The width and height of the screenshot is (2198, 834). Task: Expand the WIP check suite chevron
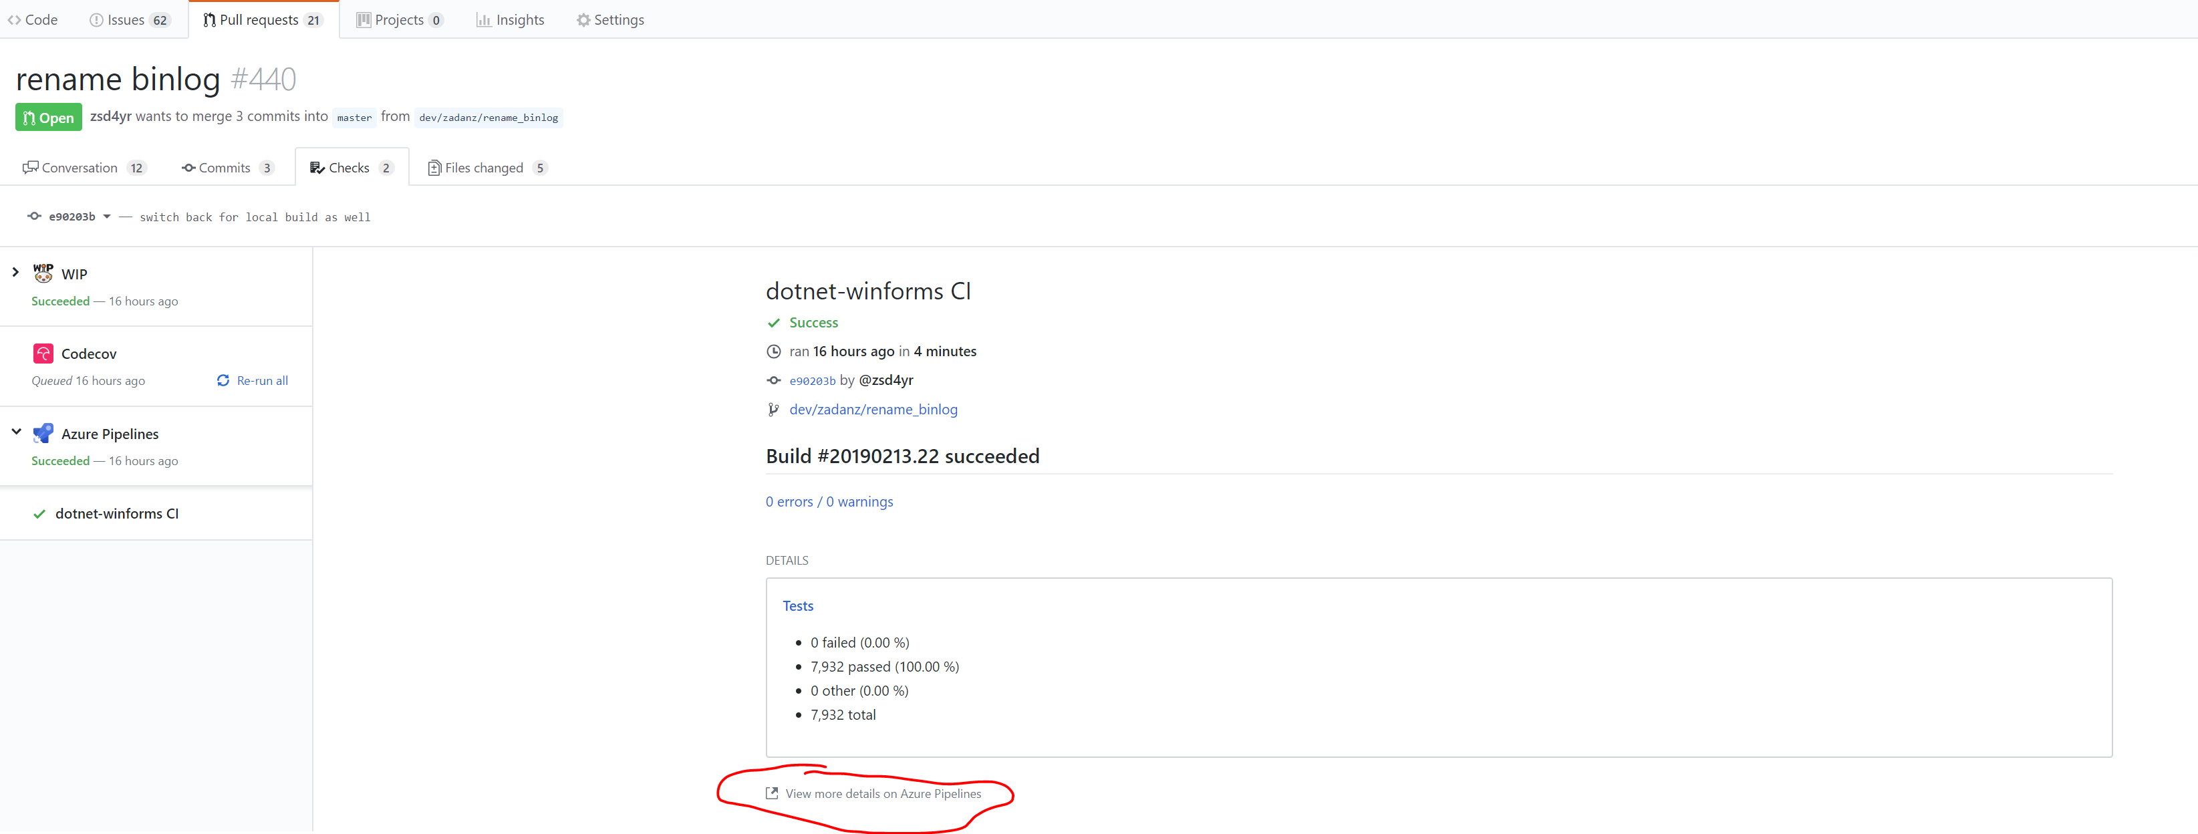(x=15, y=272)
